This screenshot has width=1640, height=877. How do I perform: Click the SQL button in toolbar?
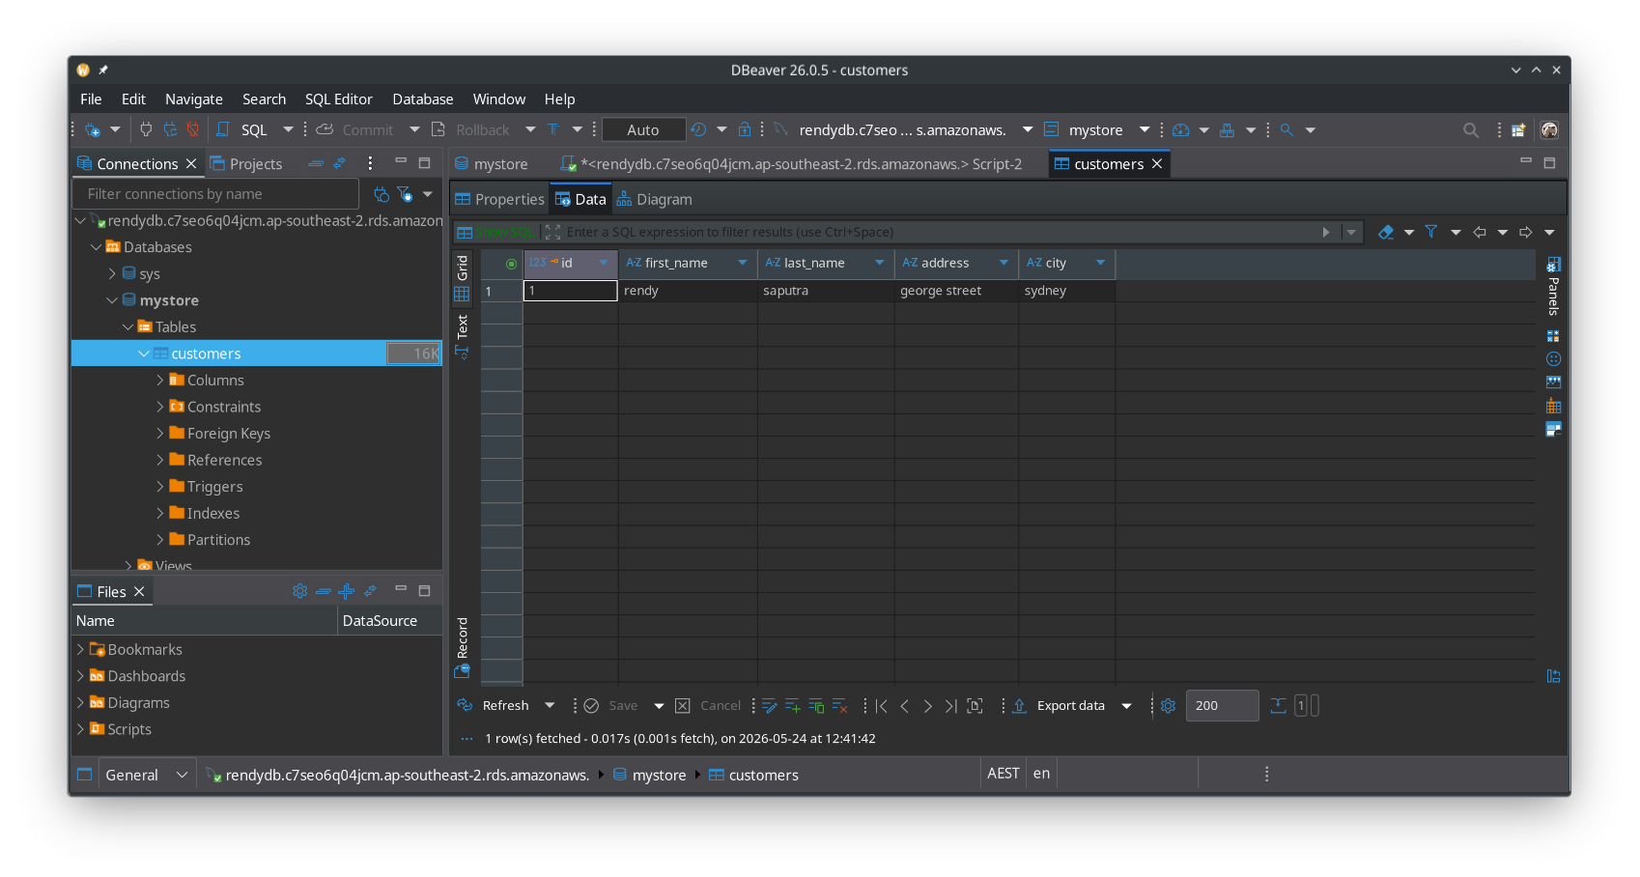pos(243,129)
